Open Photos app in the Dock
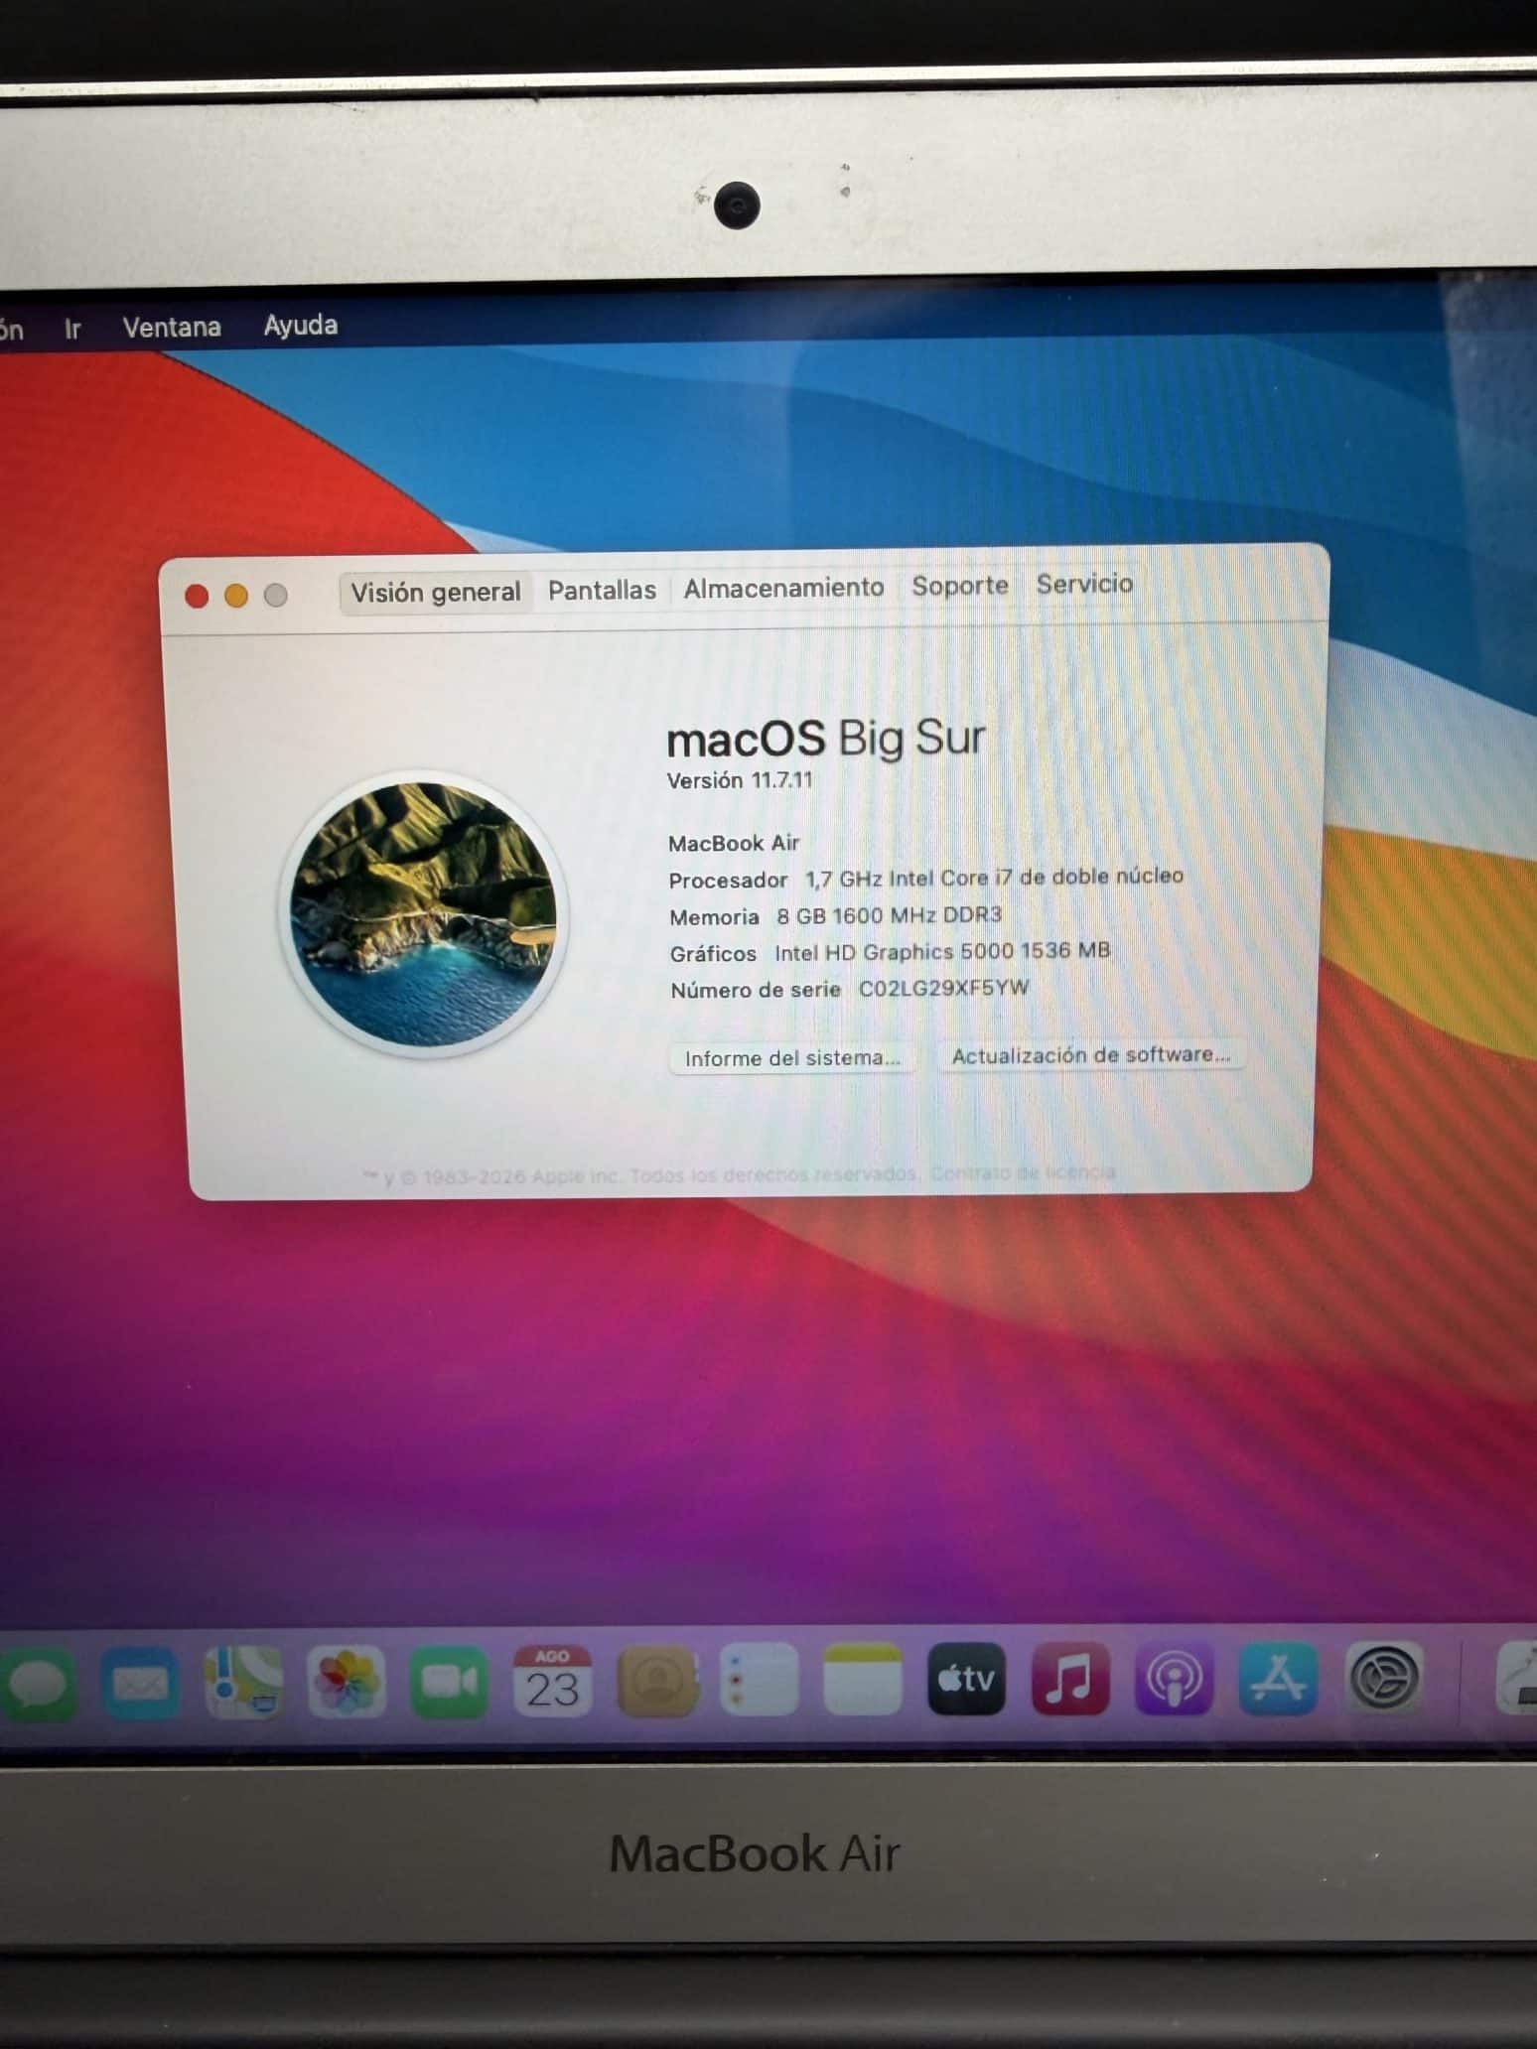 pos(346,1682)
